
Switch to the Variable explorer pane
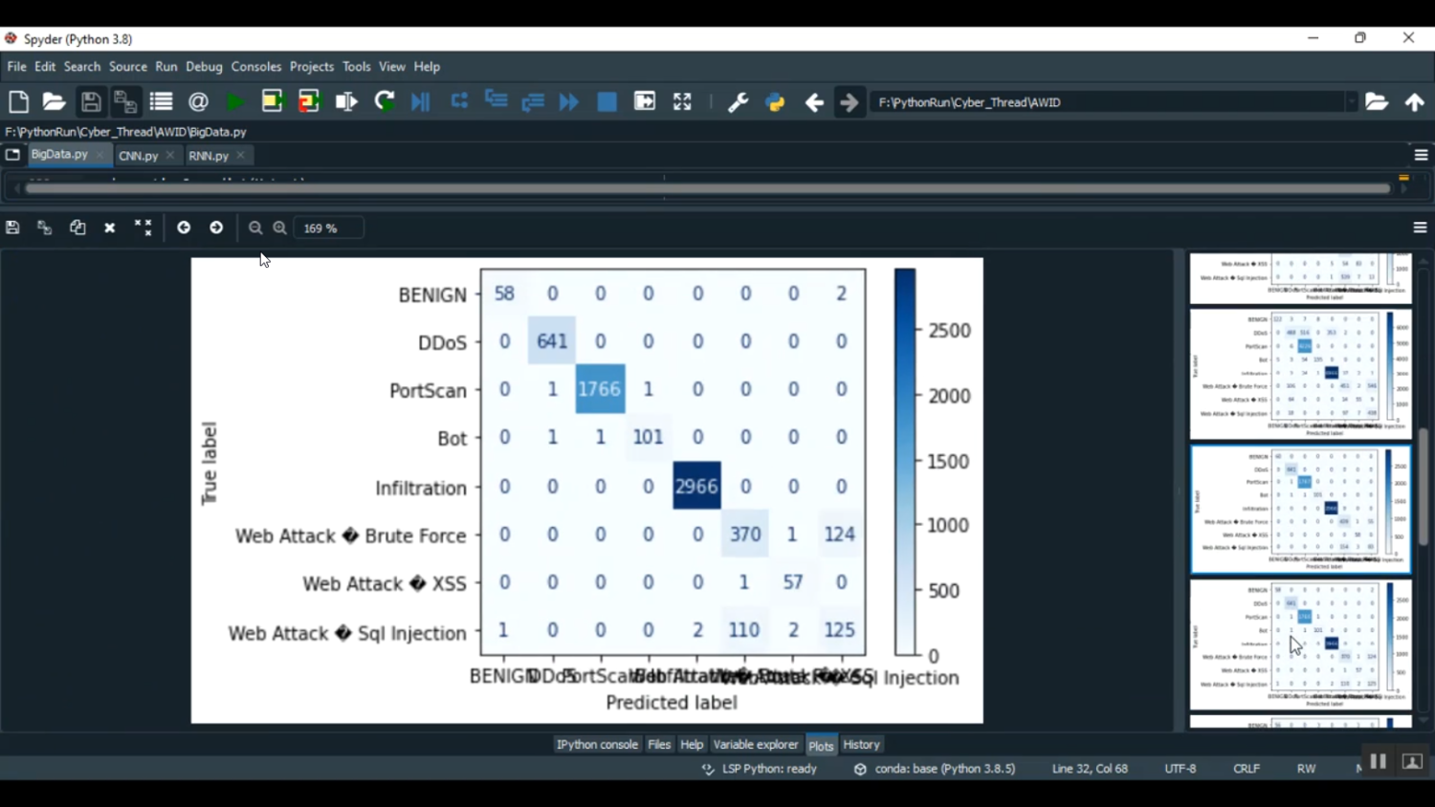click(x=755, y=745)
